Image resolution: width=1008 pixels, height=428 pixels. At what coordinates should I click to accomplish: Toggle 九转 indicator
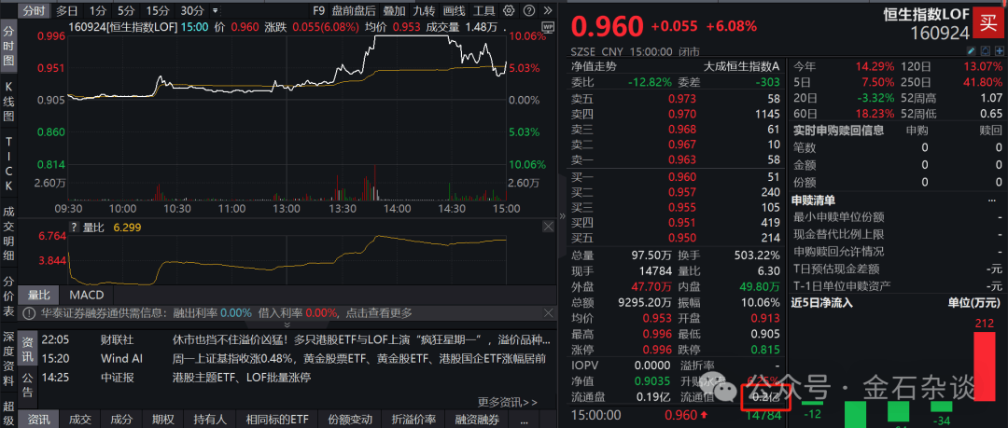(423, 10)
